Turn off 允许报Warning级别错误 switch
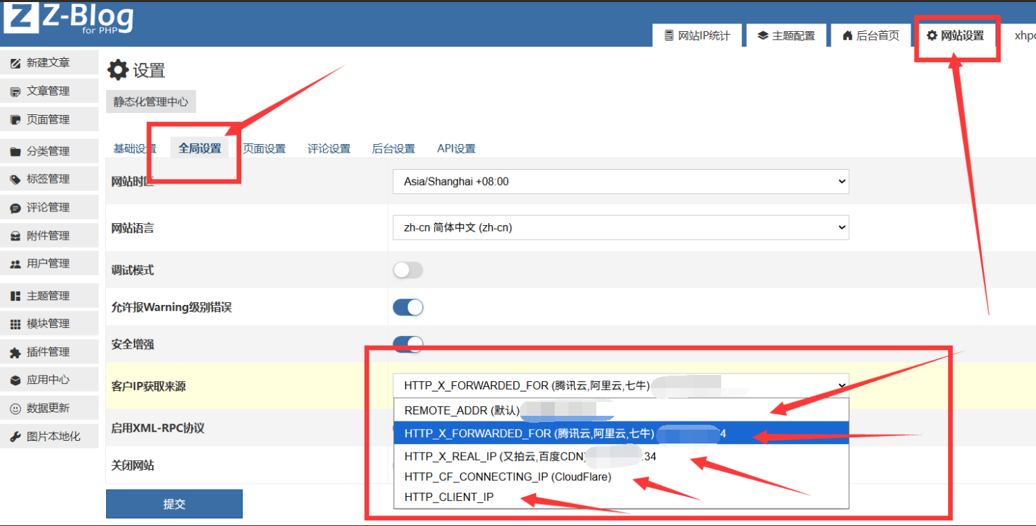 408,307
